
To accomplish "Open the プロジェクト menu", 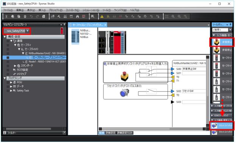I will tap(56, 10).
